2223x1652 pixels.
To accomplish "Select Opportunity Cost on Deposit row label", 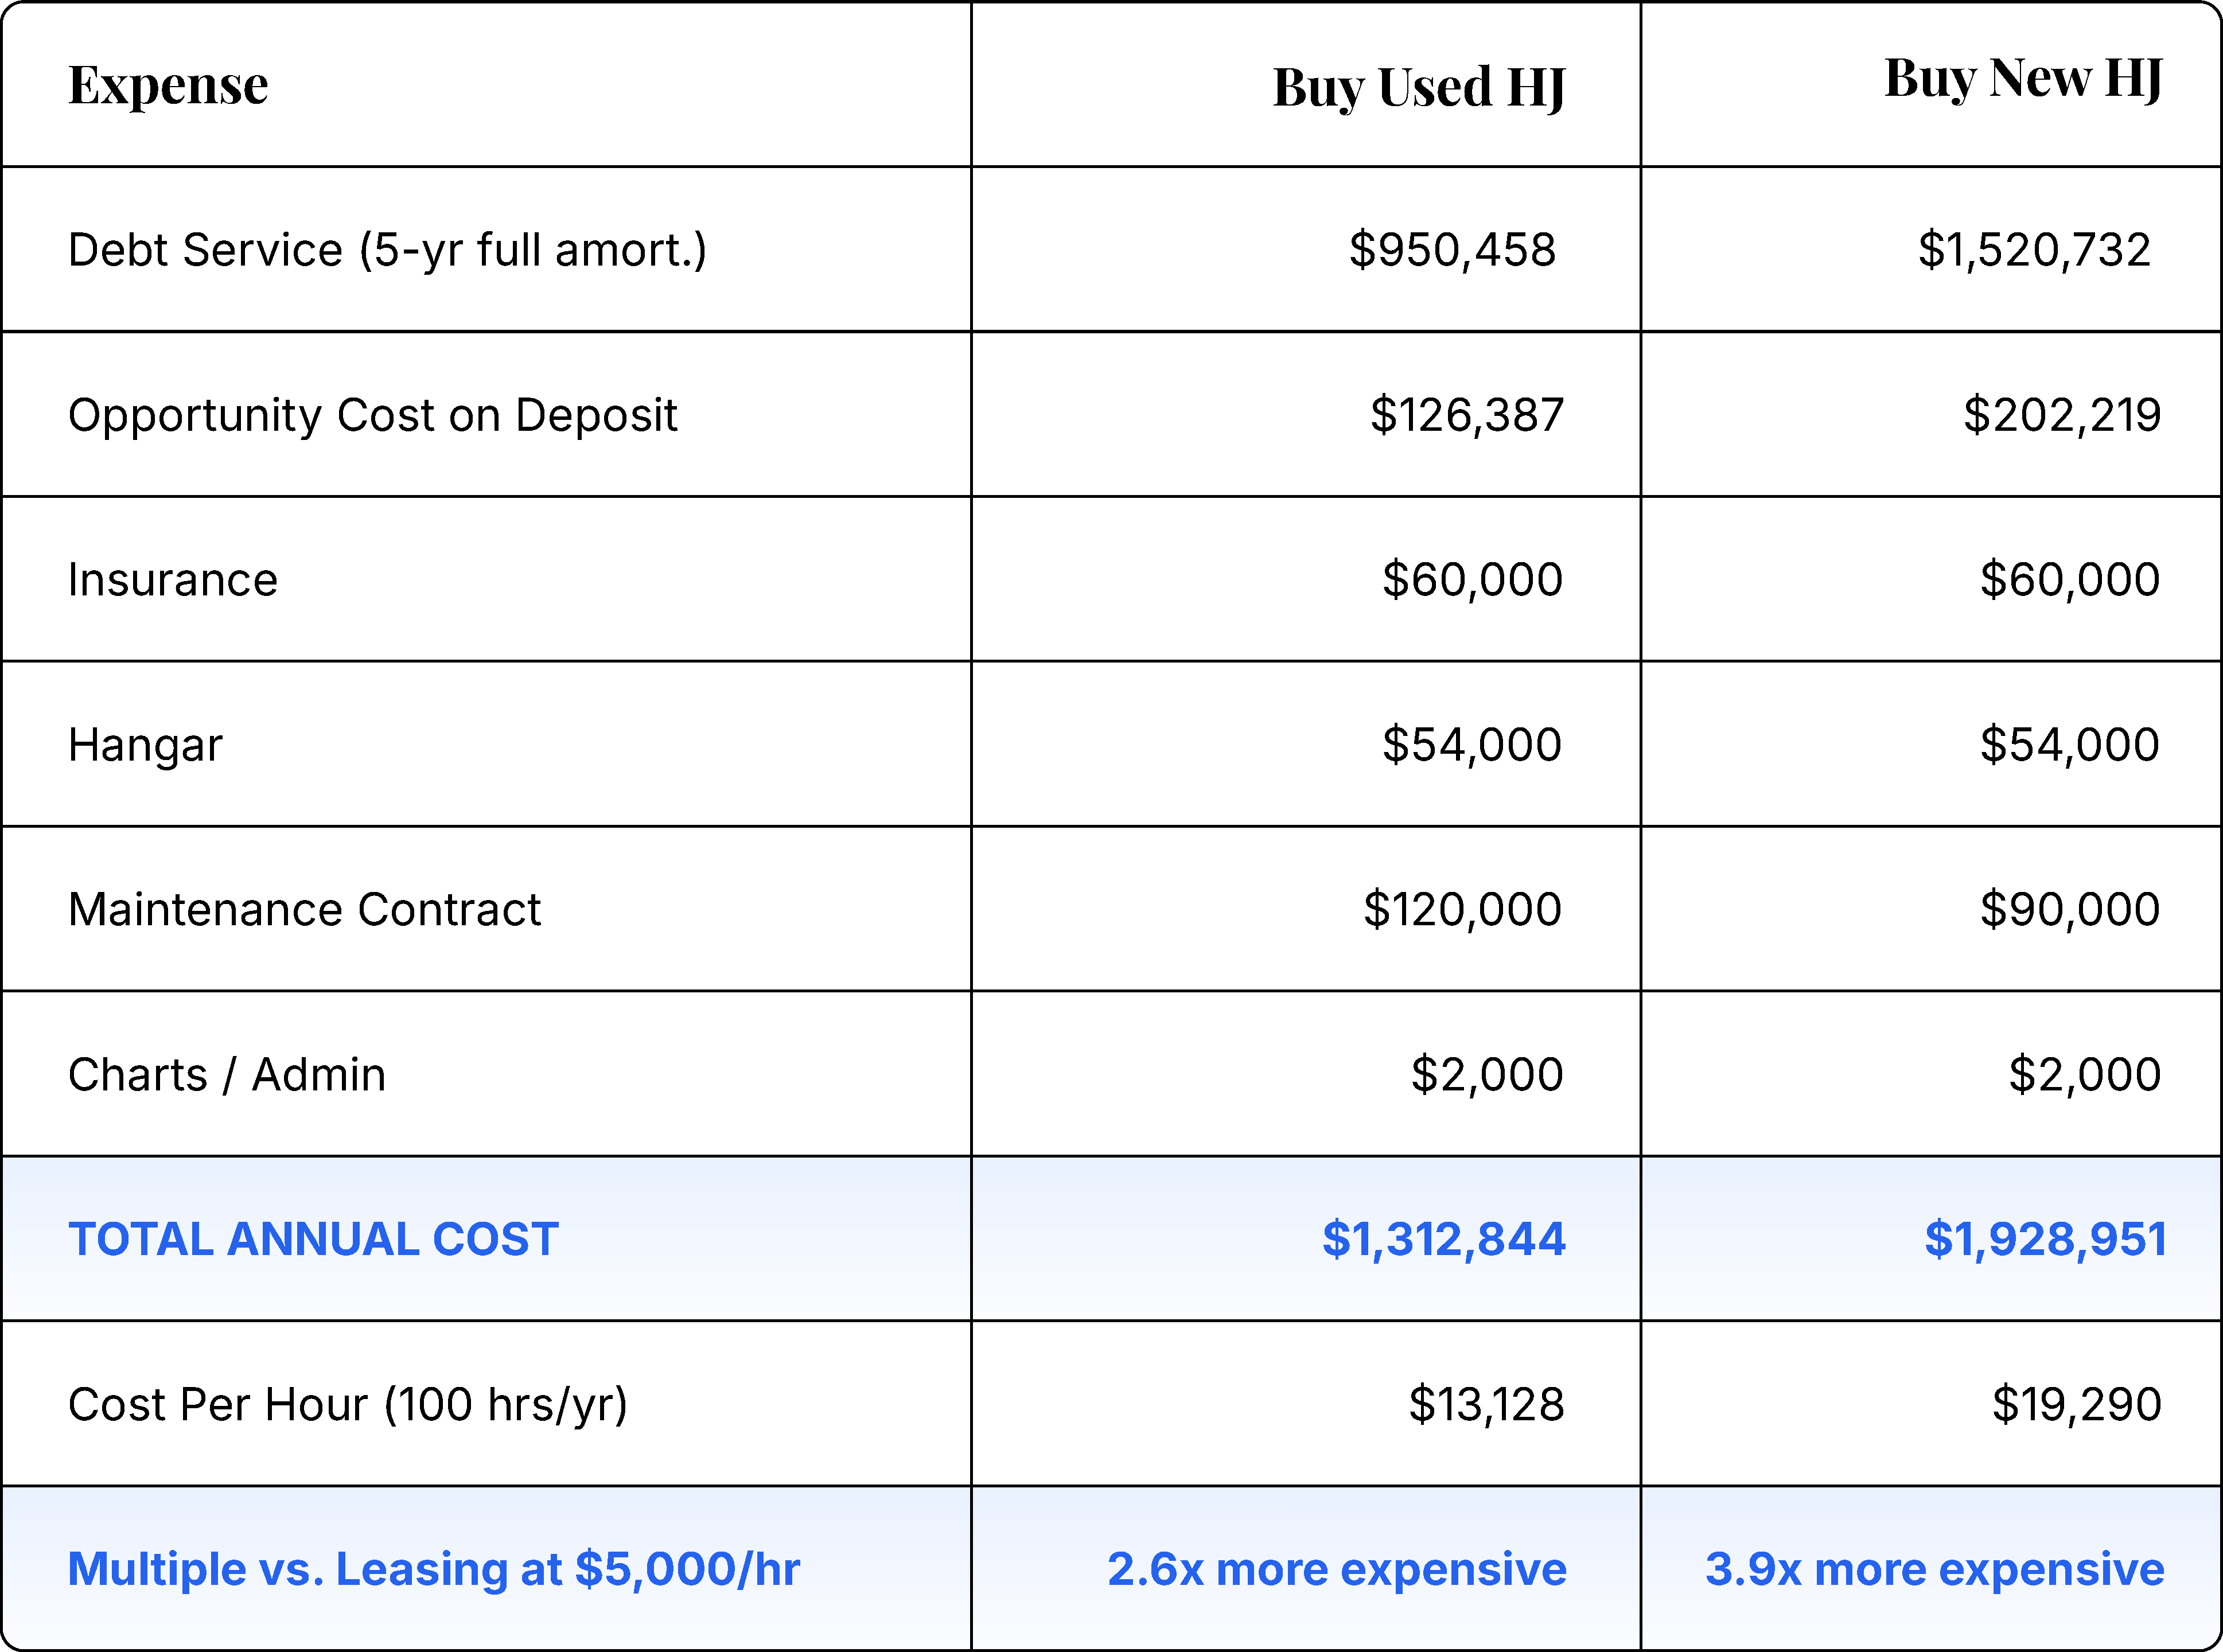I will coord(372,415).
